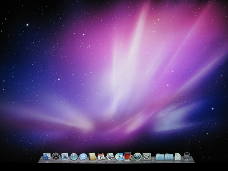Viewport: 228px width, 171px height.
Task: Open the document file in Dock
Action: 178,157
